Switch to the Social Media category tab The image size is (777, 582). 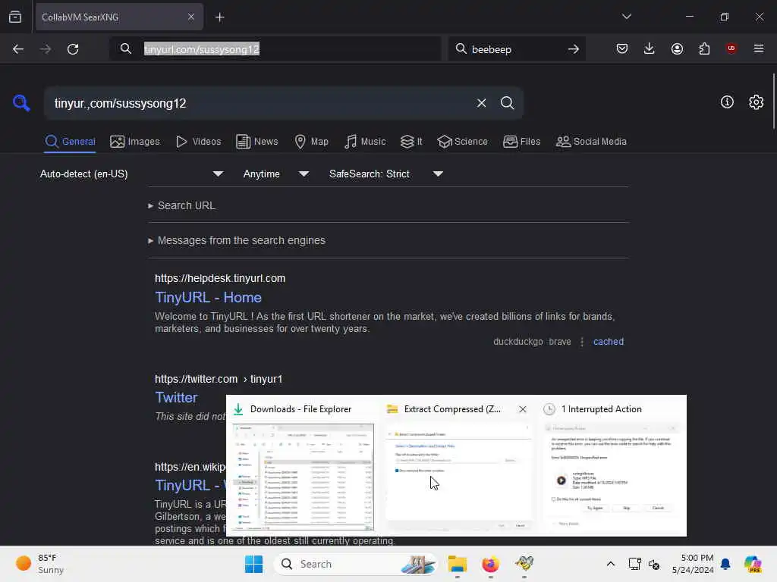[591, 142]
